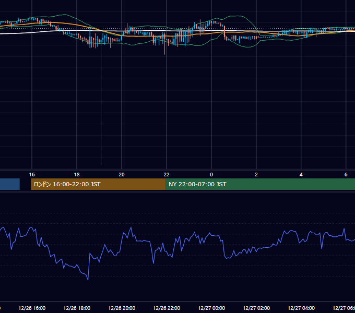Click the 6 hour label on chart axis

[346, 175]
